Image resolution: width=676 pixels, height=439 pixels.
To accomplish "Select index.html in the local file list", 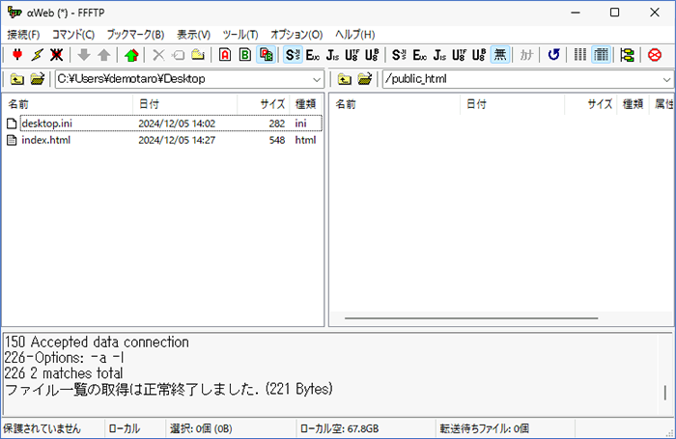I will (45, 140).
